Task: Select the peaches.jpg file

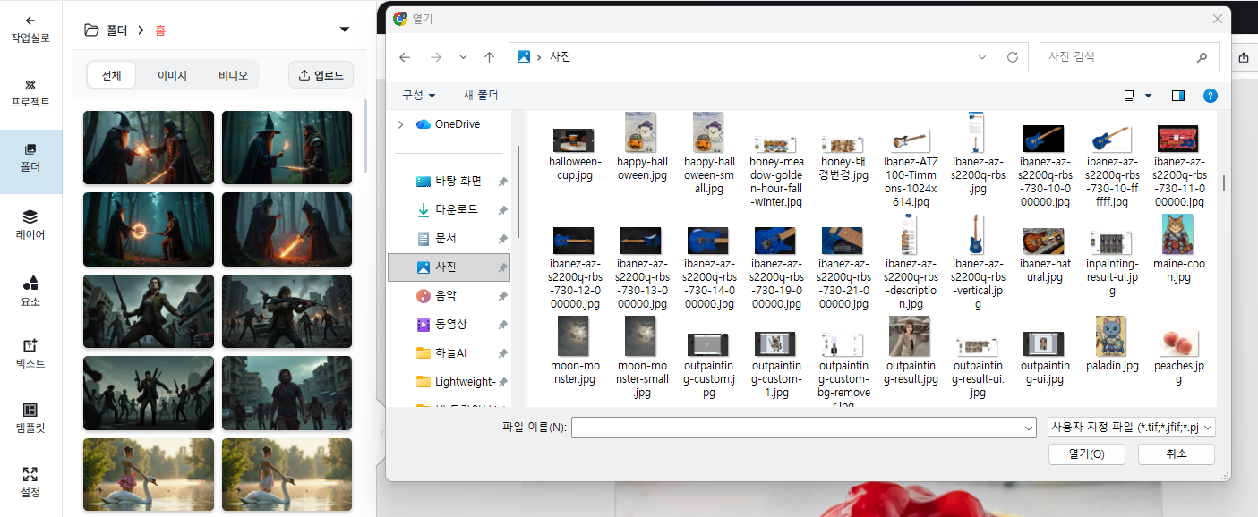Action: point(1177,356)
